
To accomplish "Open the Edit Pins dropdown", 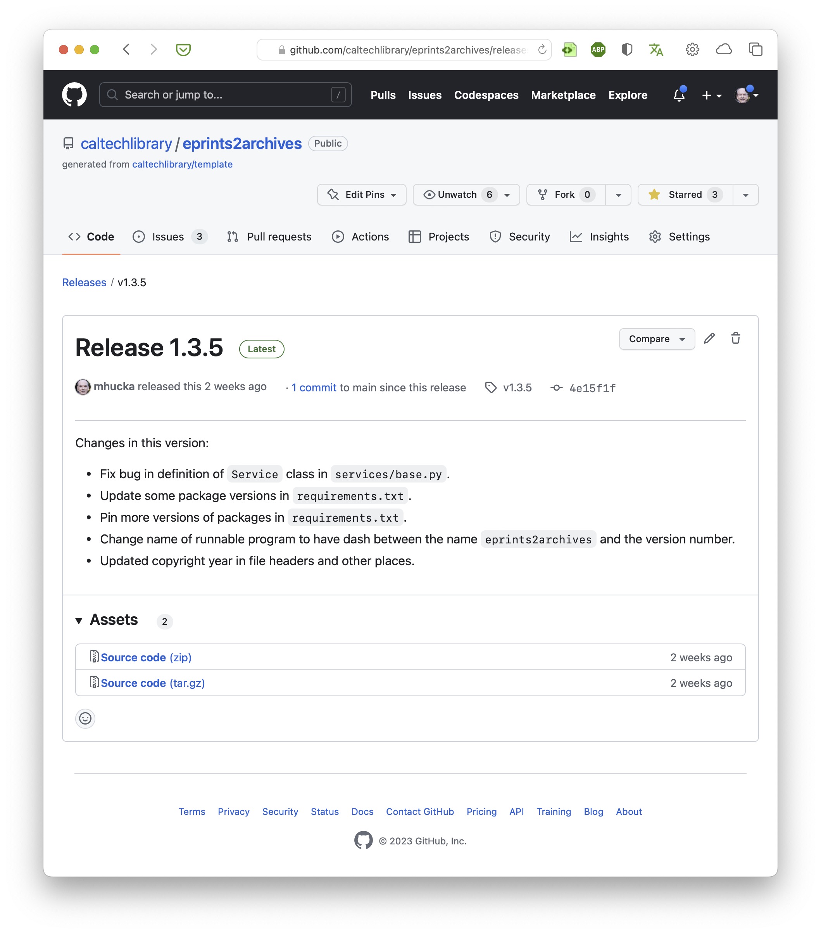I will pyautogui.click(x=362, y=195).
